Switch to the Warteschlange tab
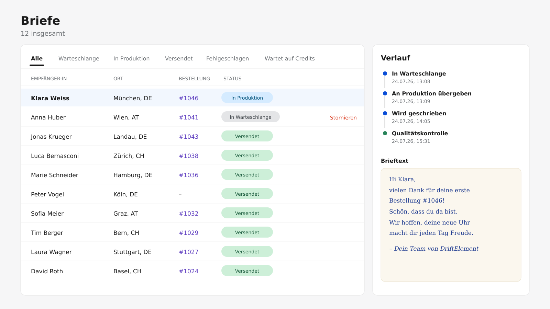Image resolution: width=550 pixels, height=309 pixels. click(79, 58)
